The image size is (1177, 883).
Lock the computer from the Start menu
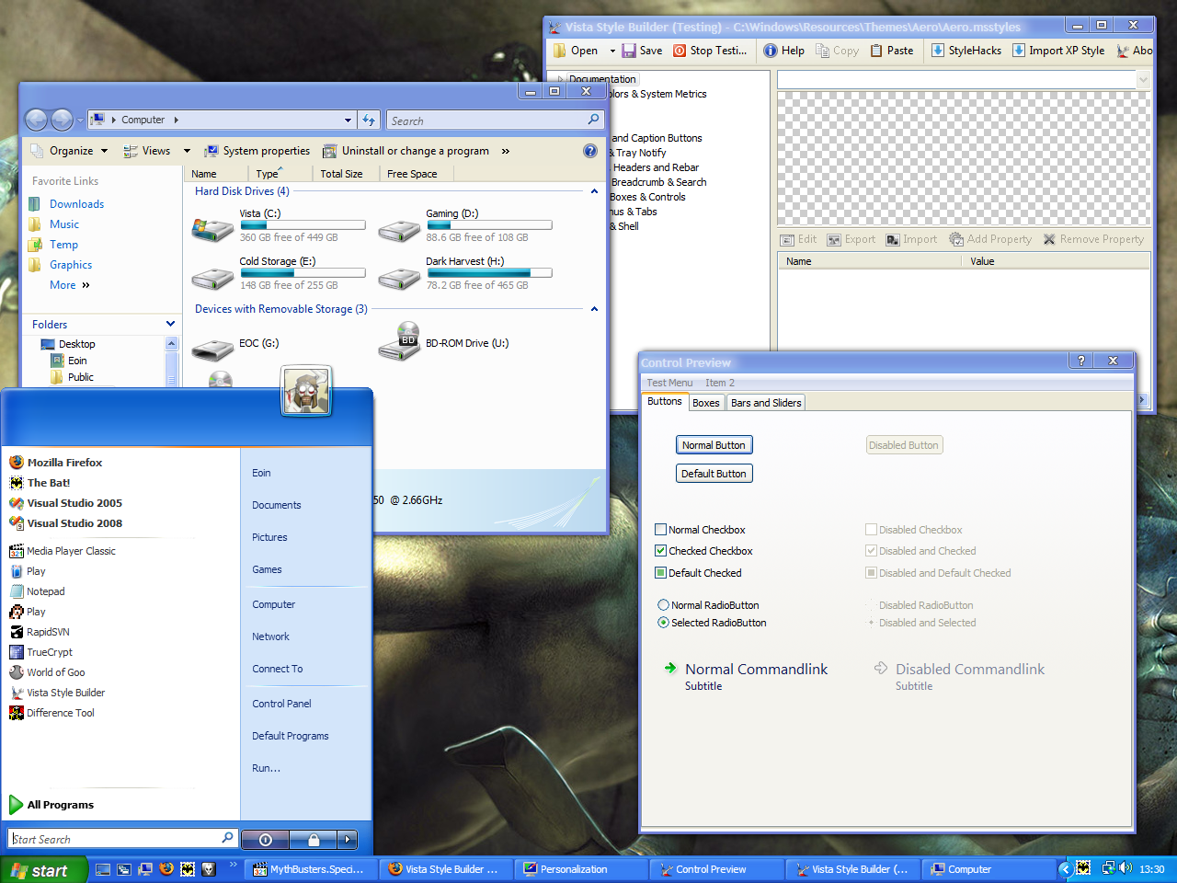pyautogui.click(x=314, y=839)
